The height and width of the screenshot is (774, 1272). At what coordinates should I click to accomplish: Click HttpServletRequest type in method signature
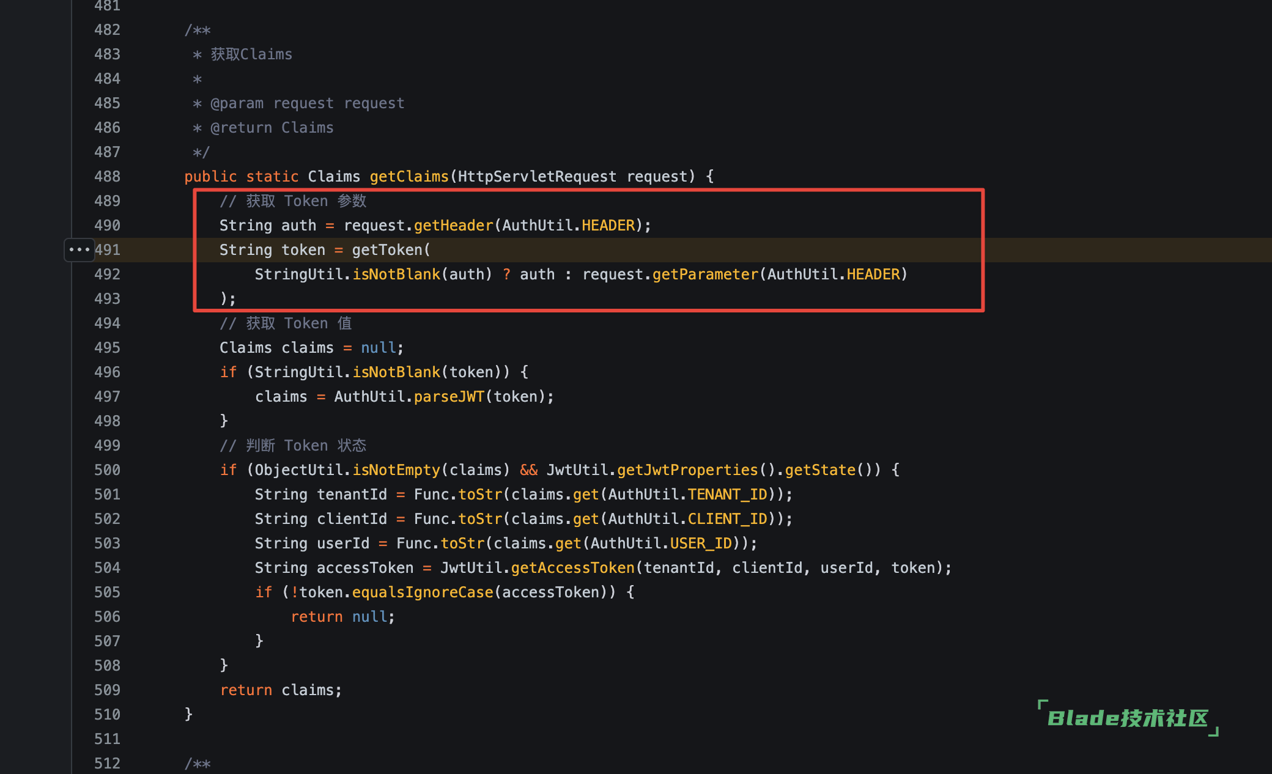[537, 177]
